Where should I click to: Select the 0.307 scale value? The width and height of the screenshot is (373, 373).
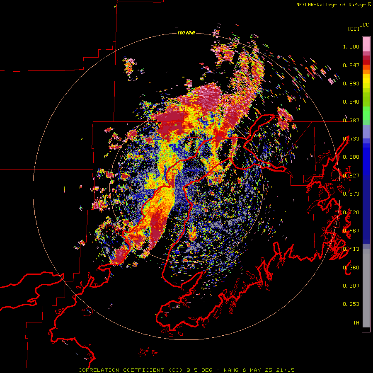point(351,286)
